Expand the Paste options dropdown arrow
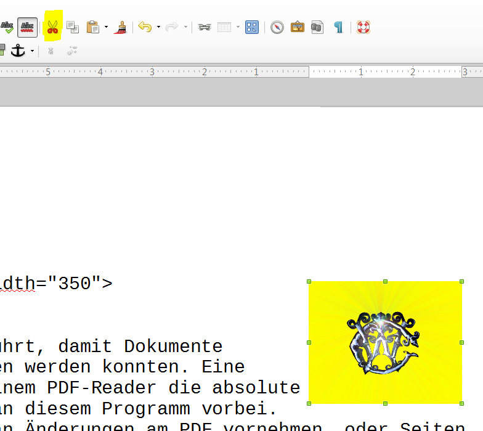 click(x=106, y=27)
